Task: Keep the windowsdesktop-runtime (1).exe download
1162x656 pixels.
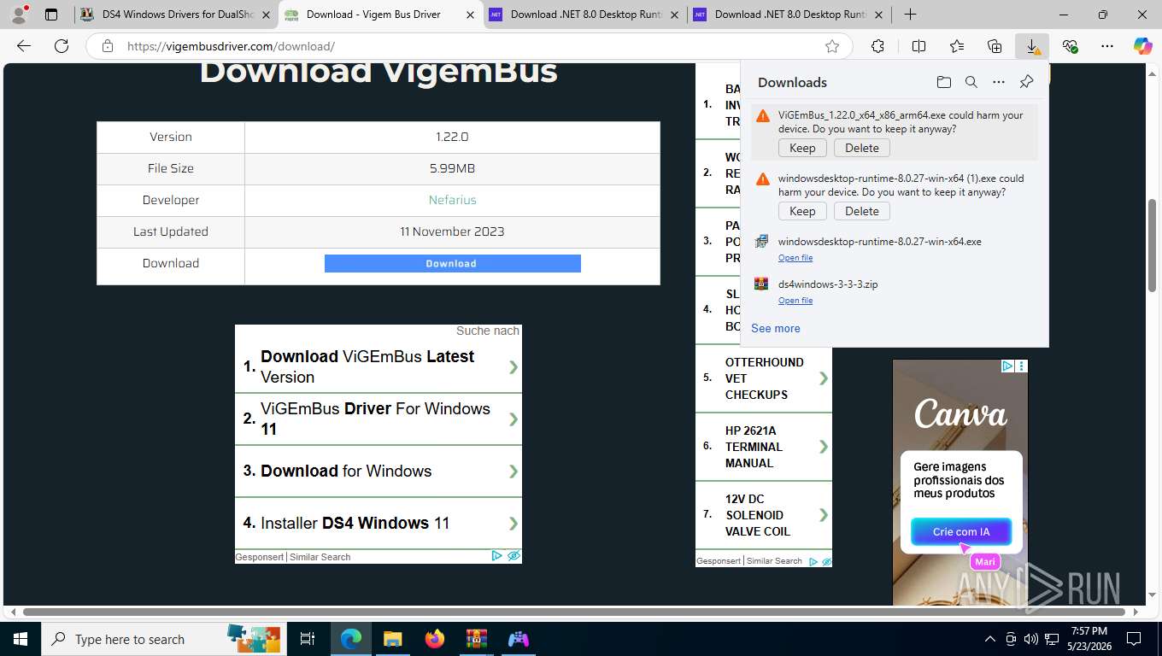Action: coord(802,211)
